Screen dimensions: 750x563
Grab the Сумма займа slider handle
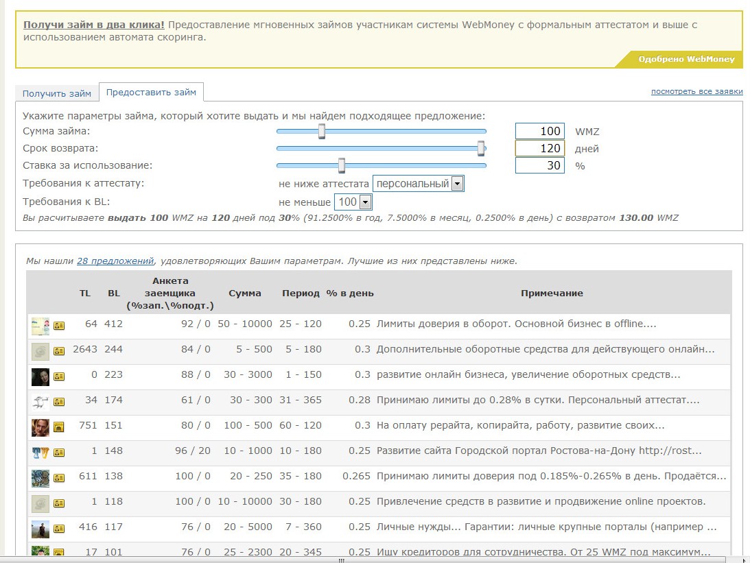(x=322, y=131)
